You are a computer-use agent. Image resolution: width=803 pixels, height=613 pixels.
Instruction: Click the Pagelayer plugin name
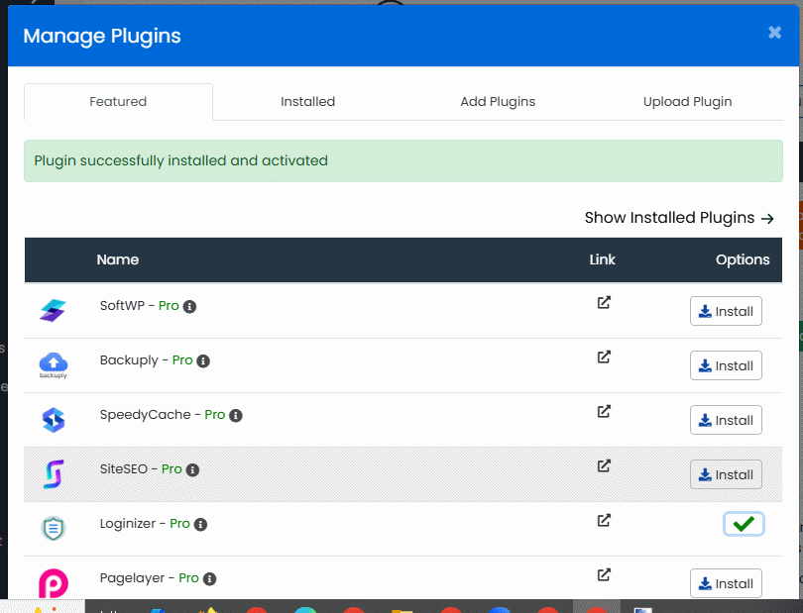click(x=132, y=578)
